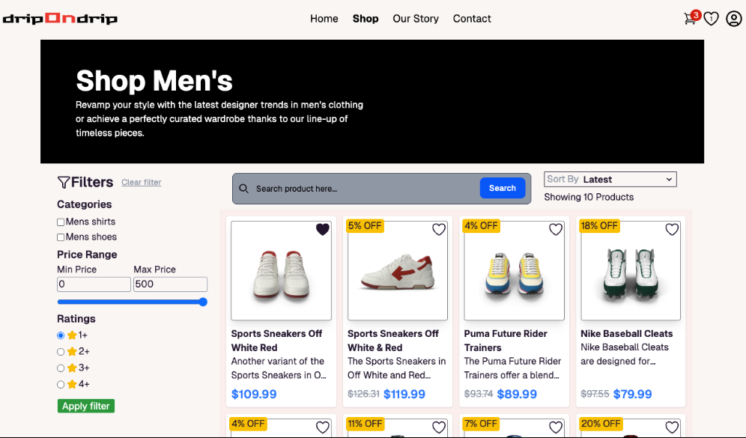The image size is (746, 438).
Task: Click the Puma Future Rider image
Action: point(515,270)
